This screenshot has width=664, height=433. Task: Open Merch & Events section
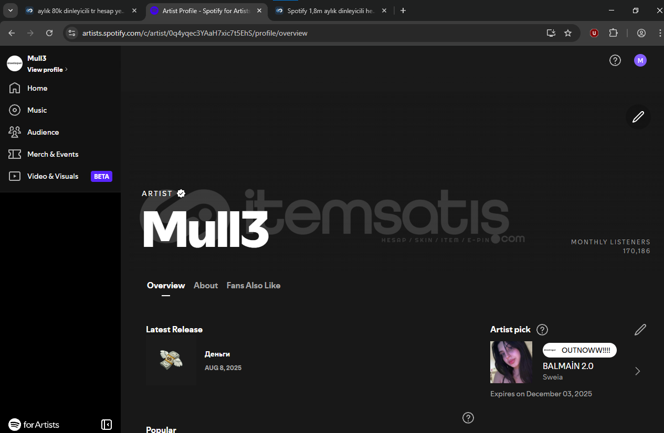[44, 154]
